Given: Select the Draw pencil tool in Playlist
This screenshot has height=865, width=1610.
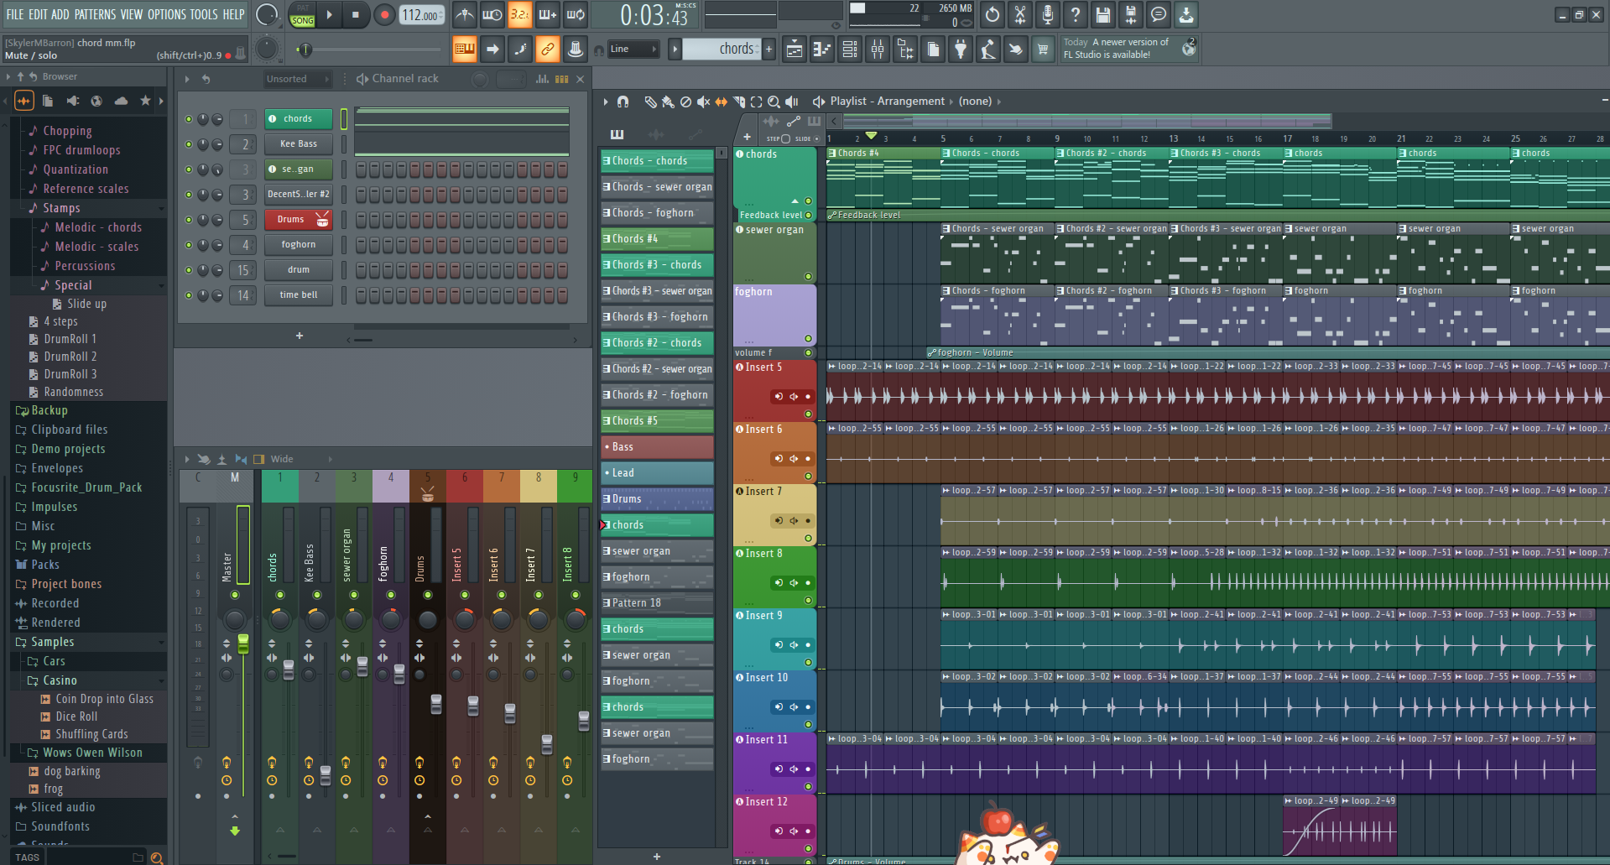Looking at the screenshot, I should [650, 102].
